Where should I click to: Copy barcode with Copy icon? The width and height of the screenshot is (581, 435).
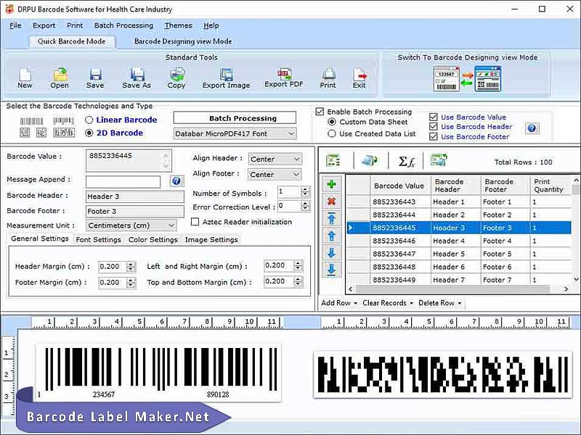176,78
